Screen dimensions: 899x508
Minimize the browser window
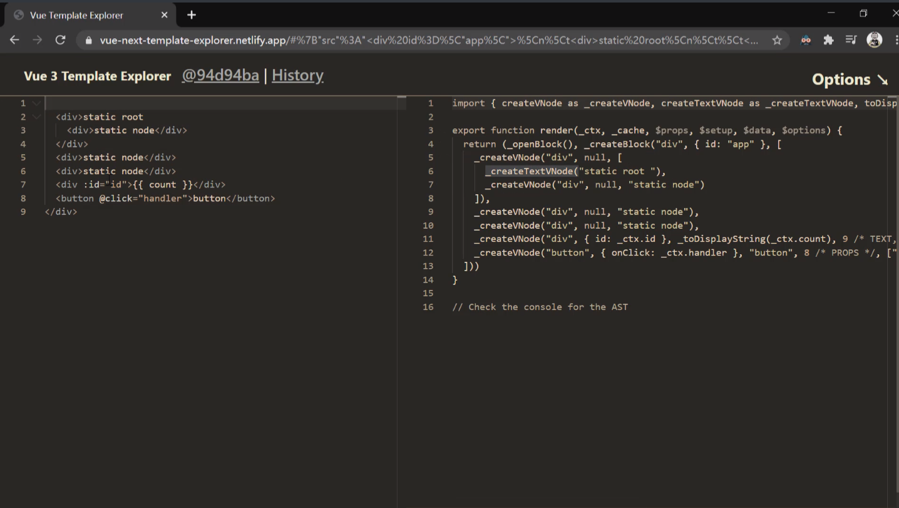click(x=831, y=13)
